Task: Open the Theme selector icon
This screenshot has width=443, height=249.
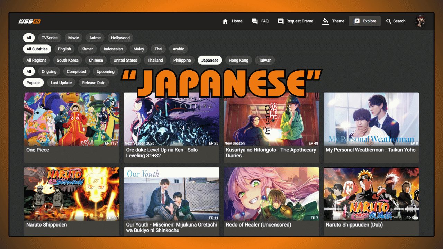Action: coord(325,21)
